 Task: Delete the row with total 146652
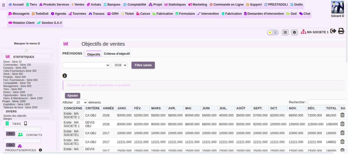pos(342,142)
